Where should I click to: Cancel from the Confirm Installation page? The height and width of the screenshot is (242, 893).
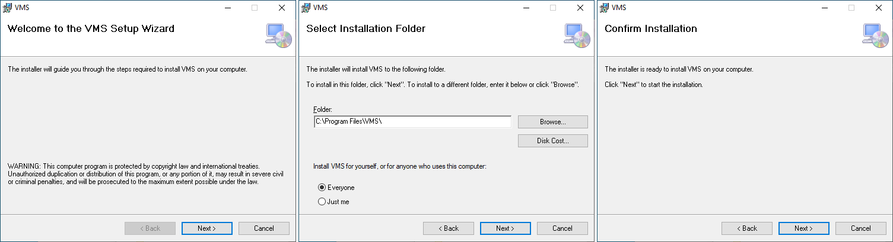(x=861, y=228)
